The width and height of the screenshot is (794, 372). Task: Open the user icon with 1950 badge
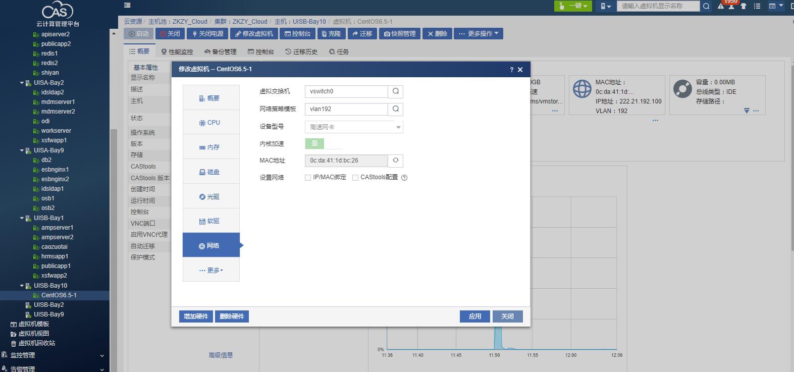[731, 6]
